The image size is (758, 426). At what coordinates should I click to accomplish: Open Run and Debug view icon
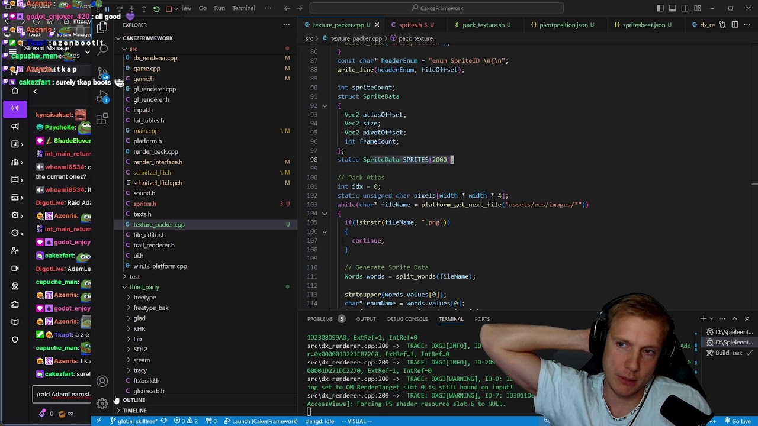(x=102, y=96)
